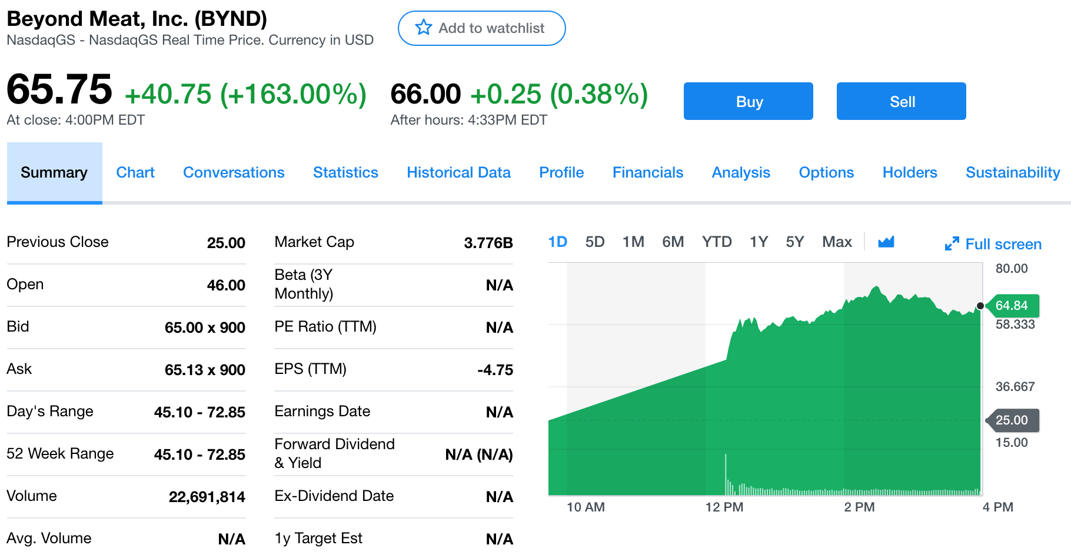The image size is (1071, 555).
Task: Click the area chart type icon
Action: (886, 242)
